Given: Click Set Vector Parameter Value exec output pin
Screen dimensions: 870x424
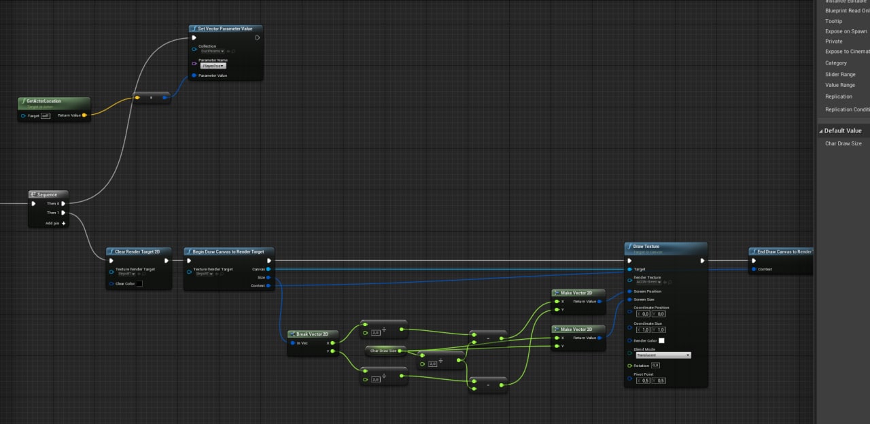Looking at the screenshot, I should (257, 38).
